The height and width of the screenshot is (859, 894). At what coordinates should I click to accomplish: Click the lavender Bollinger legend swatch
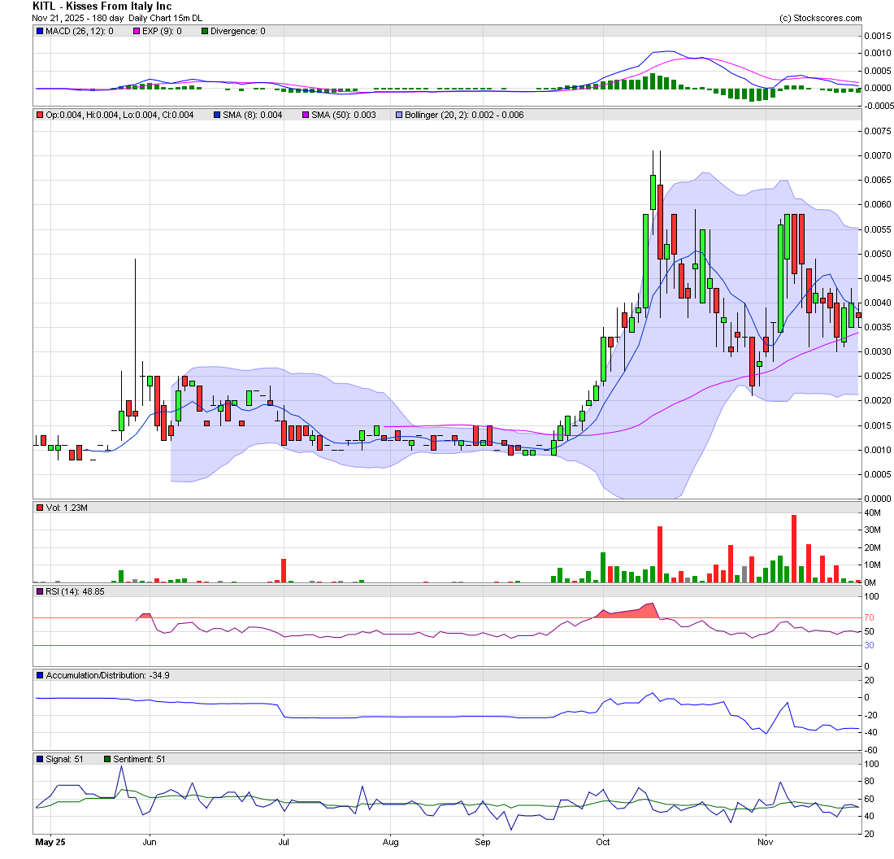click(399, 116)
